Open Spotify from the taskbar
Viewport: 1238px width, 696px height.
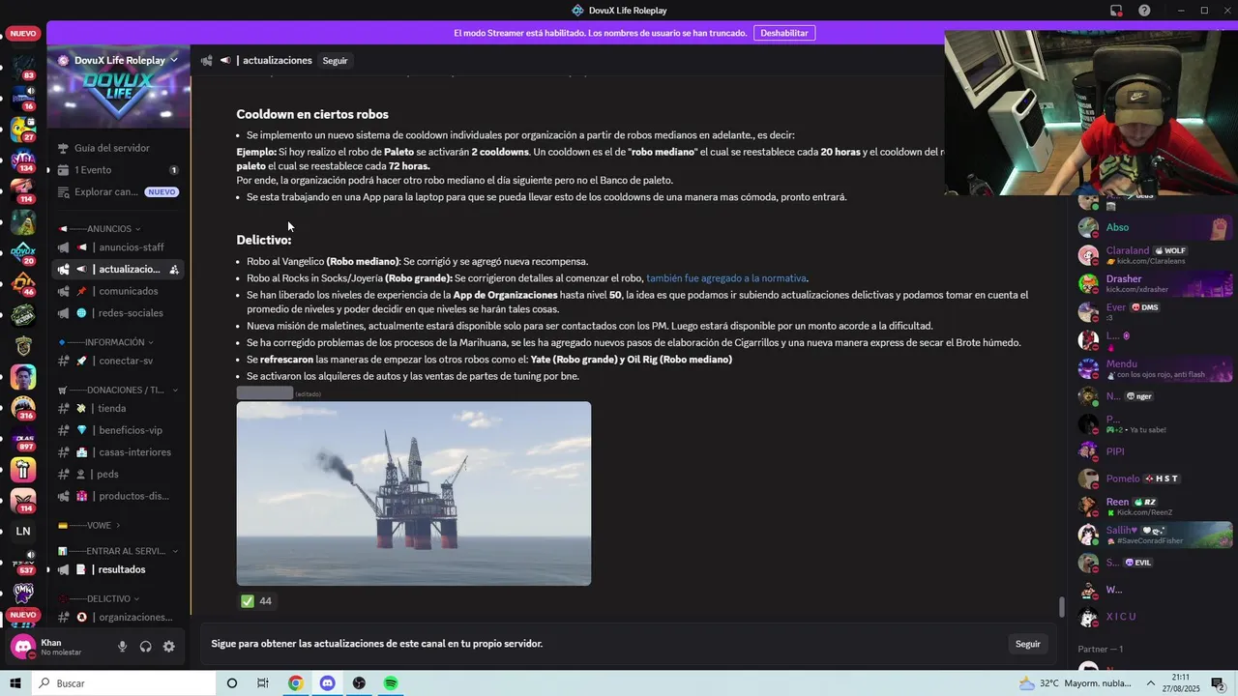point(391,683)
